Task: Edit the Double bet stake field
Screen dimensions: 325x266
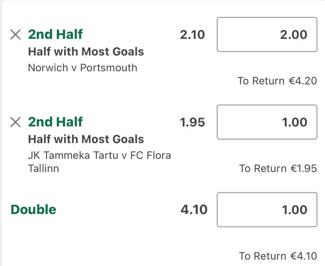Action: coord(267,210)
